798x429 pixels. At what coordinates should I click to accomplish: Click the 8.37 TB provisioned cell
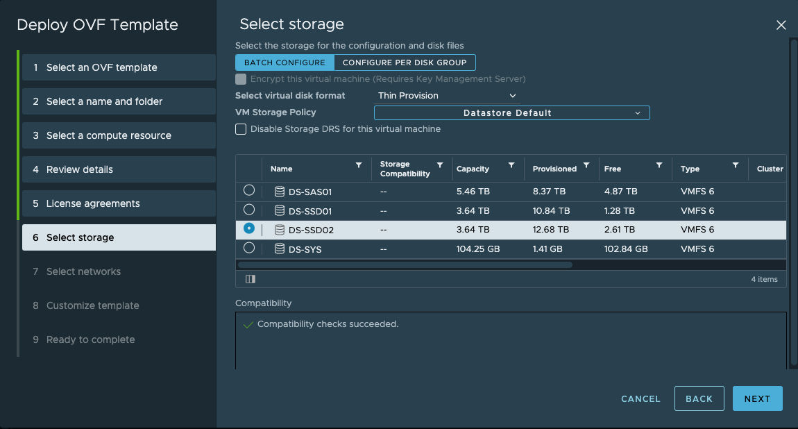[x=549, y=192]
